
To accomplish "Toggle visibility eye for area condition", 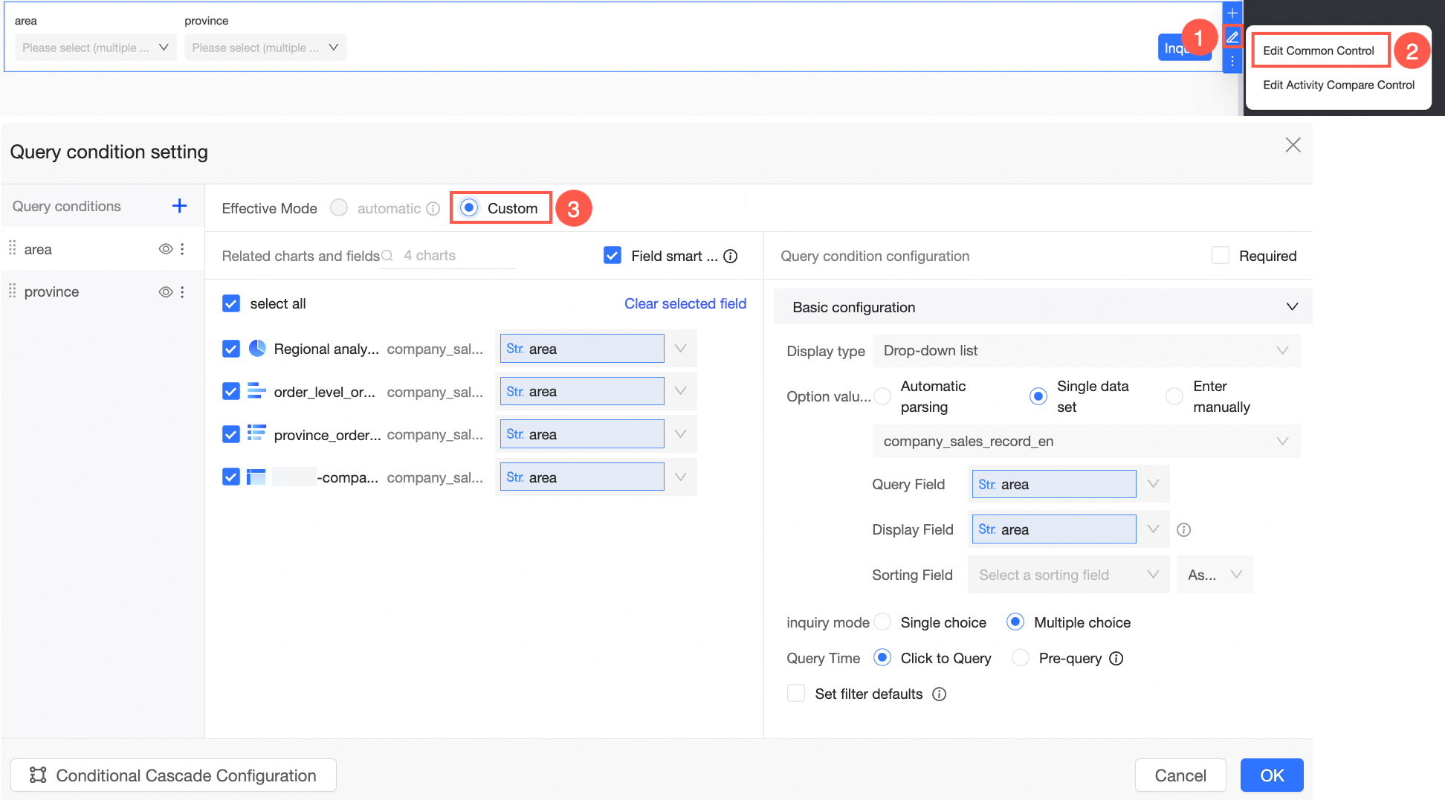I will [166, 249].
